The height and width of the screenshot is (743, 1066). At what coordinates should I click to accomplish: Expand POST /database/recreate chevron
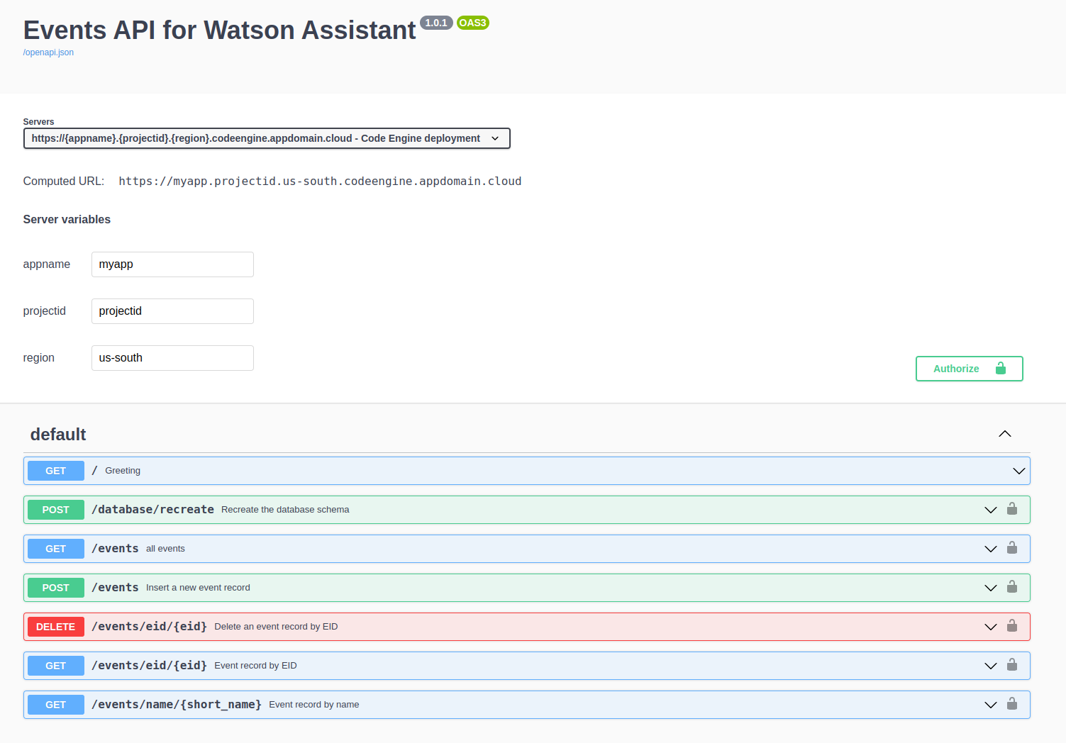(991, 510)
